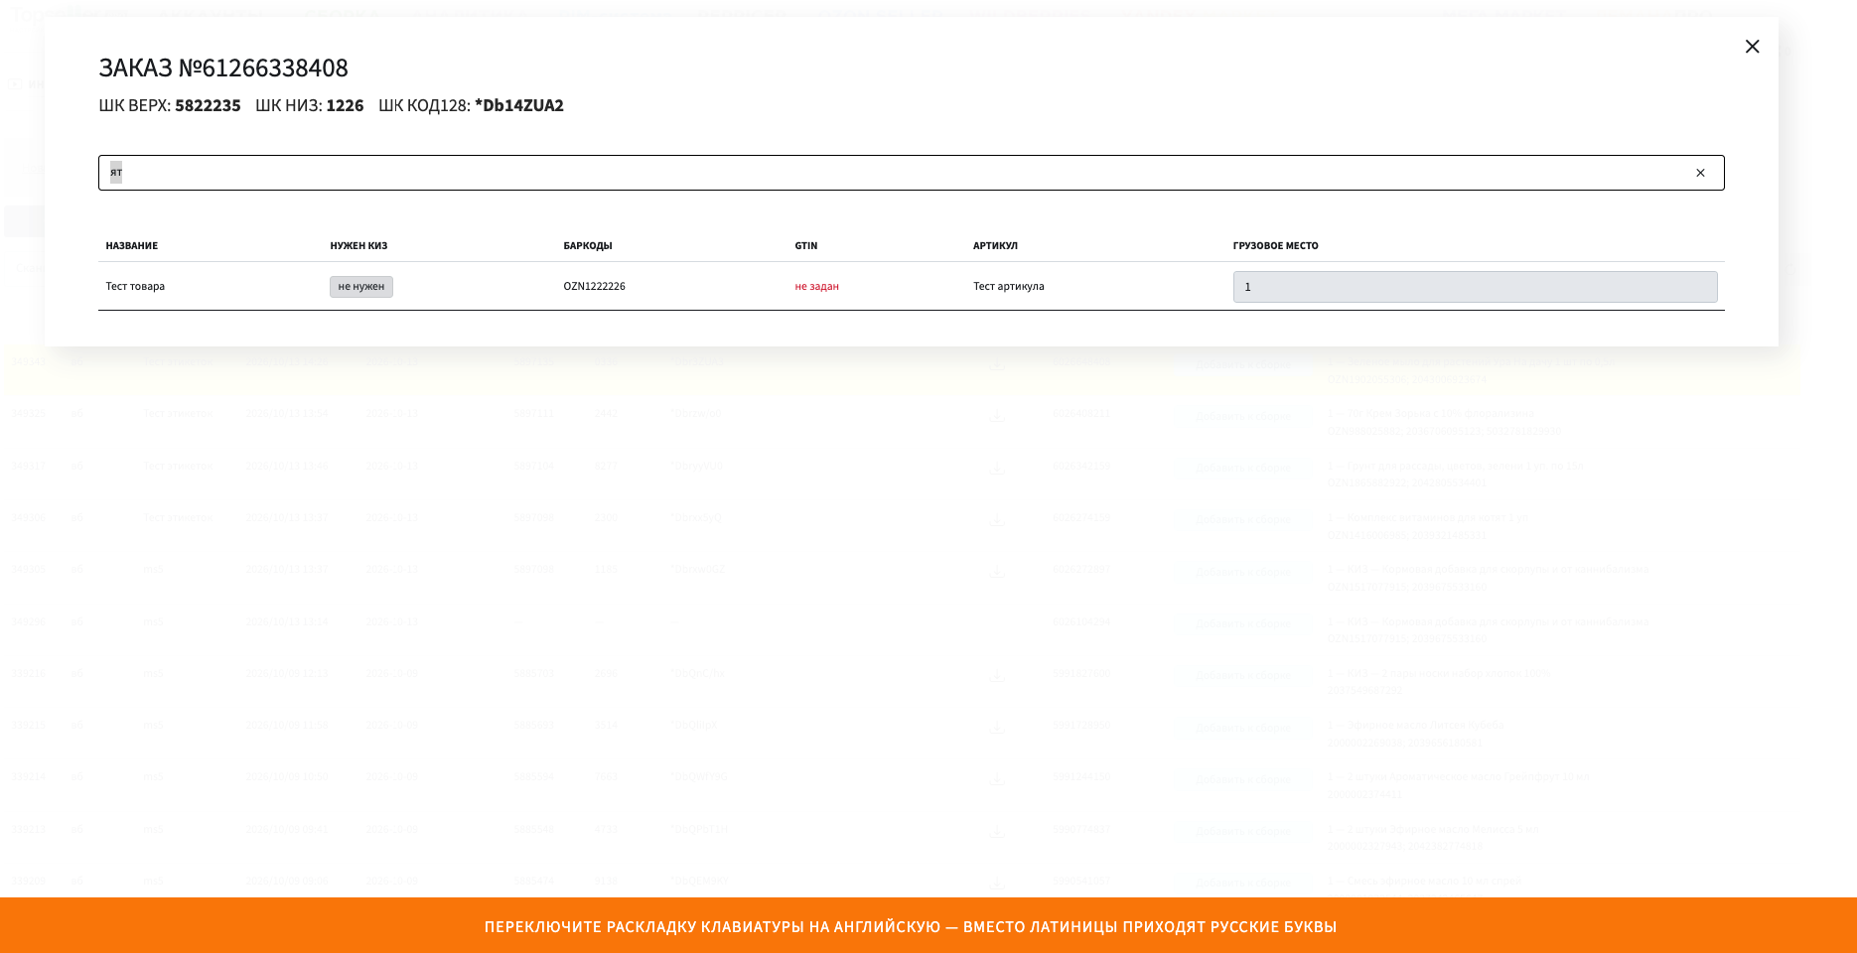Image resolution: width=1857 pixels, height=953 pixels.
Task: Click the НАЗВАНИЕ column header
Action: [x=131, y=245]
